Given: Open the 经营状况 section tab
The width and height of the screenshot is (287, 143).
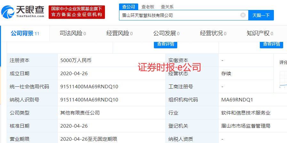Looking at the screenshot, I should [213, 33].
